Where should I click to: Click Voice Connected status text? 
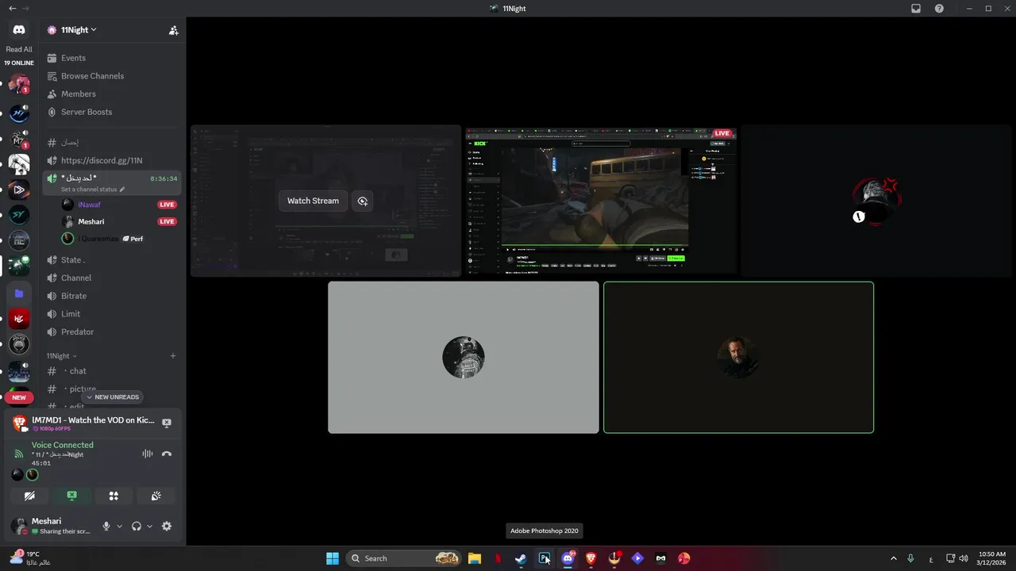(63, 445)
